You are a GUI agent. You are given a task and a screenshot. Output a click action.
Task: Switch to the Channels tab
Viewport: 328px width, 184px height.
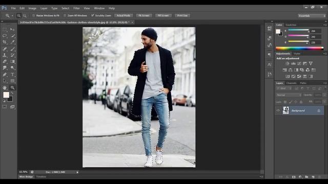click(x=291, y=83)
